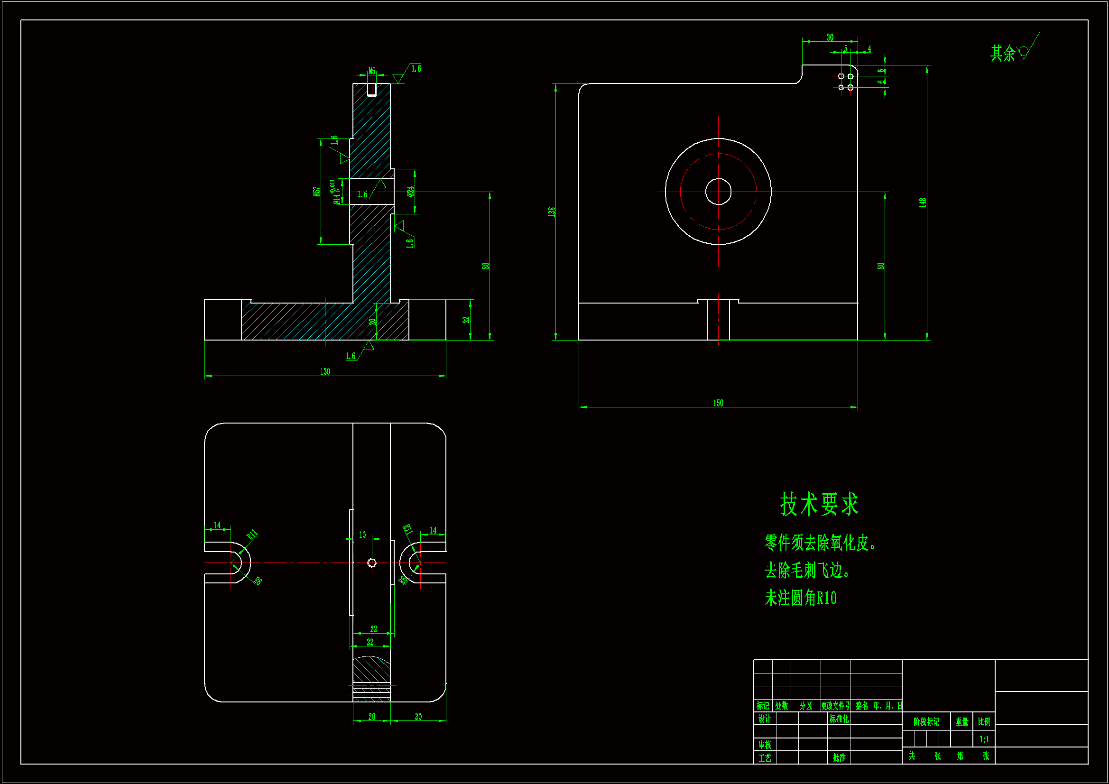Select the 审核 cell in title block

pyautogui.click(x=764, y=744)
